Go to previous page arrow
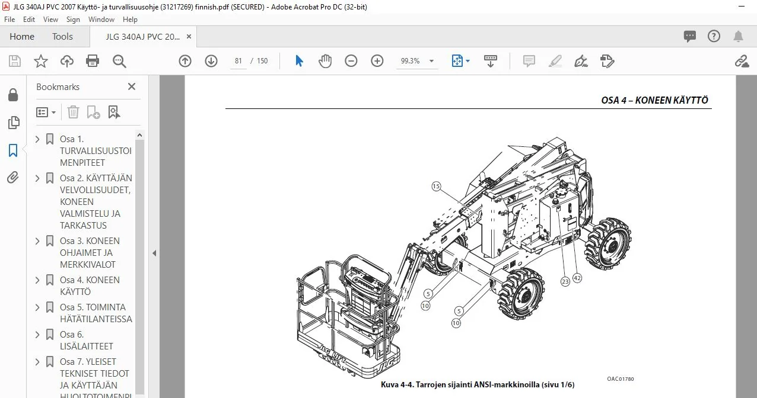 (185, 61)
